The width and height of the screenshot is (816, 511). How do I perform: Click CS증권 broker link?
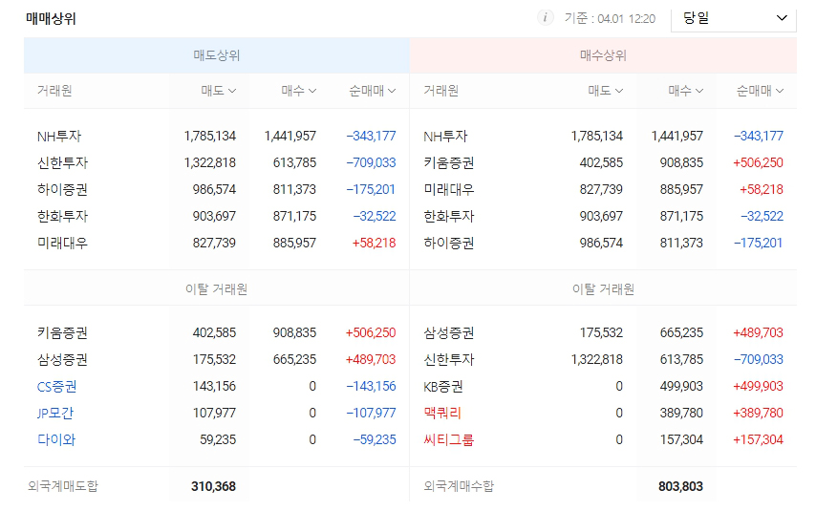56,387
